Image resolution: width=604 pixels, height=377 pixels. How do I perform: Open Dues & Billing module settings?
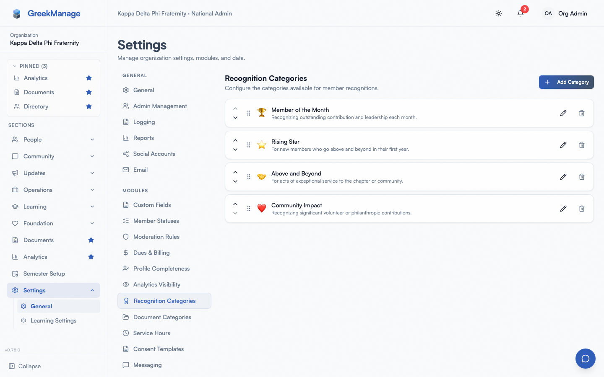click(x=164, y=253)
